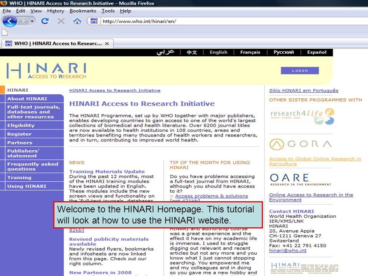Click the Tip of the Month heading
Screen dimensions: 368x276
click(x=210, y=165)
